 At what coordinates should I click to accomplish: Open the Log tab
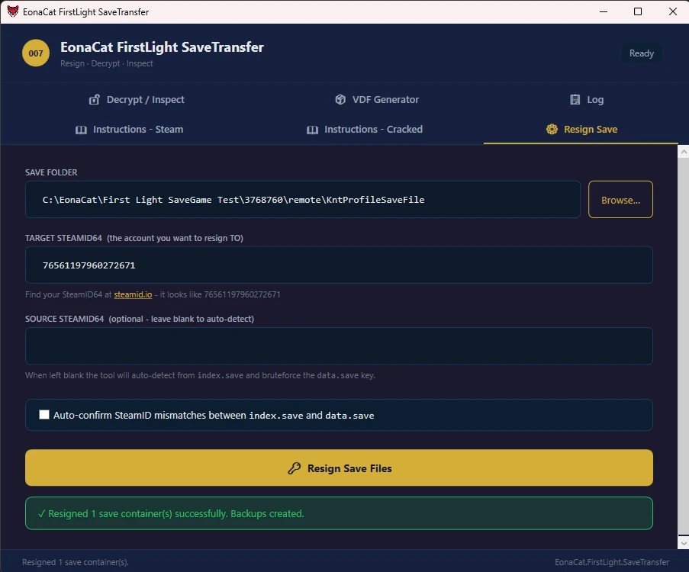pos(587,100)
